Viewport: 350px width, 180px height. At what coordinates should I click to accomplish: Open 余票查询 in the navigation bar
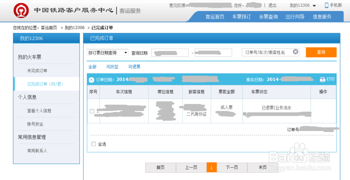click(x=268, y=17)
